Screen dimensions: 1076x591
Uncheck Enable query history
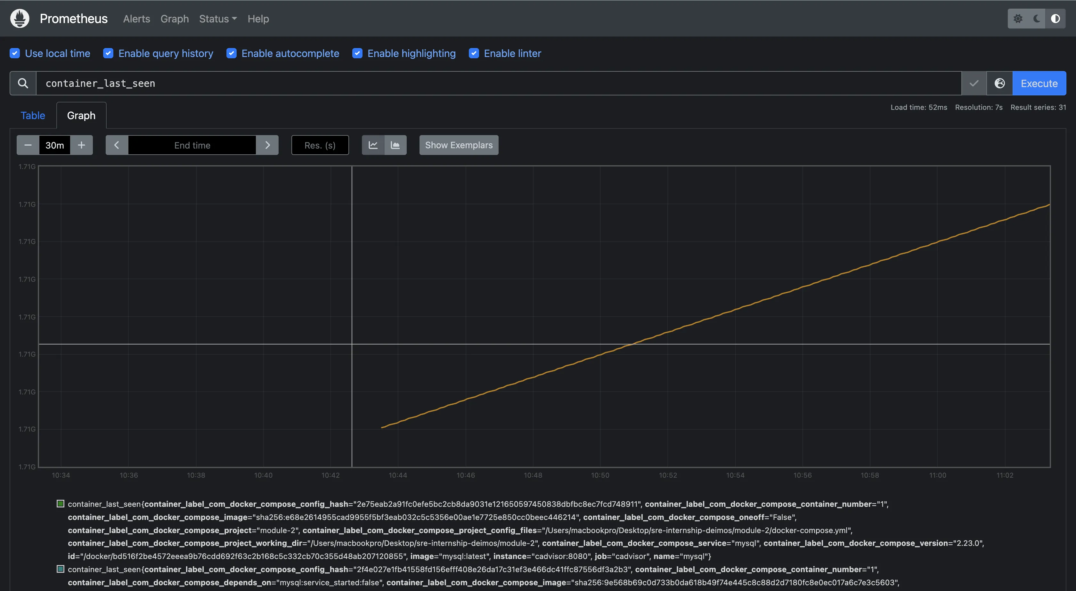point(108,53)
